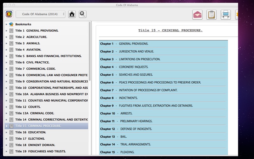Open Chapter 10 Arrests

click(x=116, y=114)
